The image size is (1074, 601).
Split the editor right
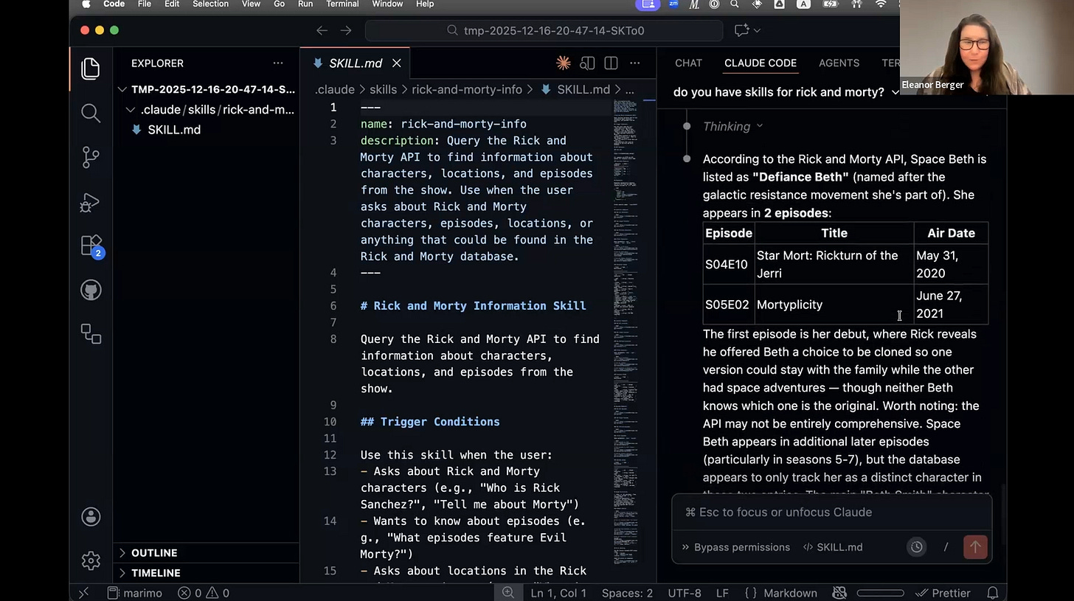pos(611,63)
